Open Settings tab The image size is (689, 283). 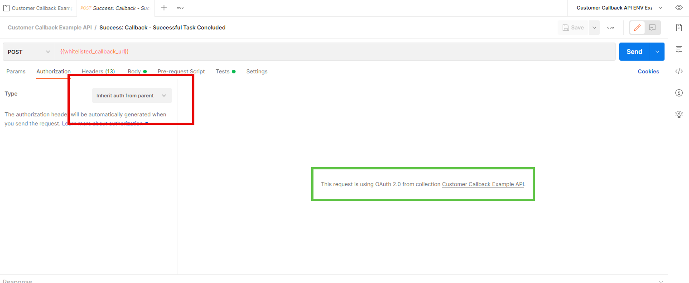(x=257, y=72)
